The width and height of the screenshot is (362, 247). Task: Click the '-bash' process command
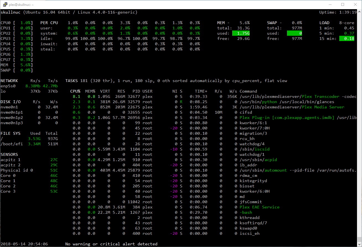pyautogui.click(x=246, y=212)
